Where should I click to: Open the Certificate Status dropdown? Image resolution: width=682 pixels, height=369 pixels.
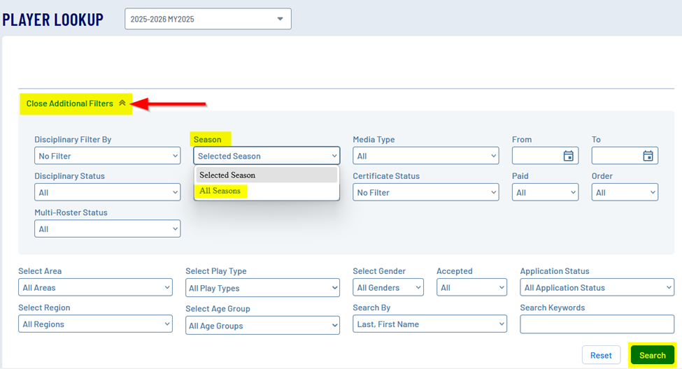click(x=425, y=192)
